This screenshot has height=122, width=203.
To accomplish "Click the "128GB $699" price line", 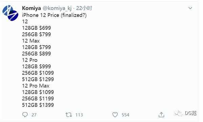I will [37, 28].
